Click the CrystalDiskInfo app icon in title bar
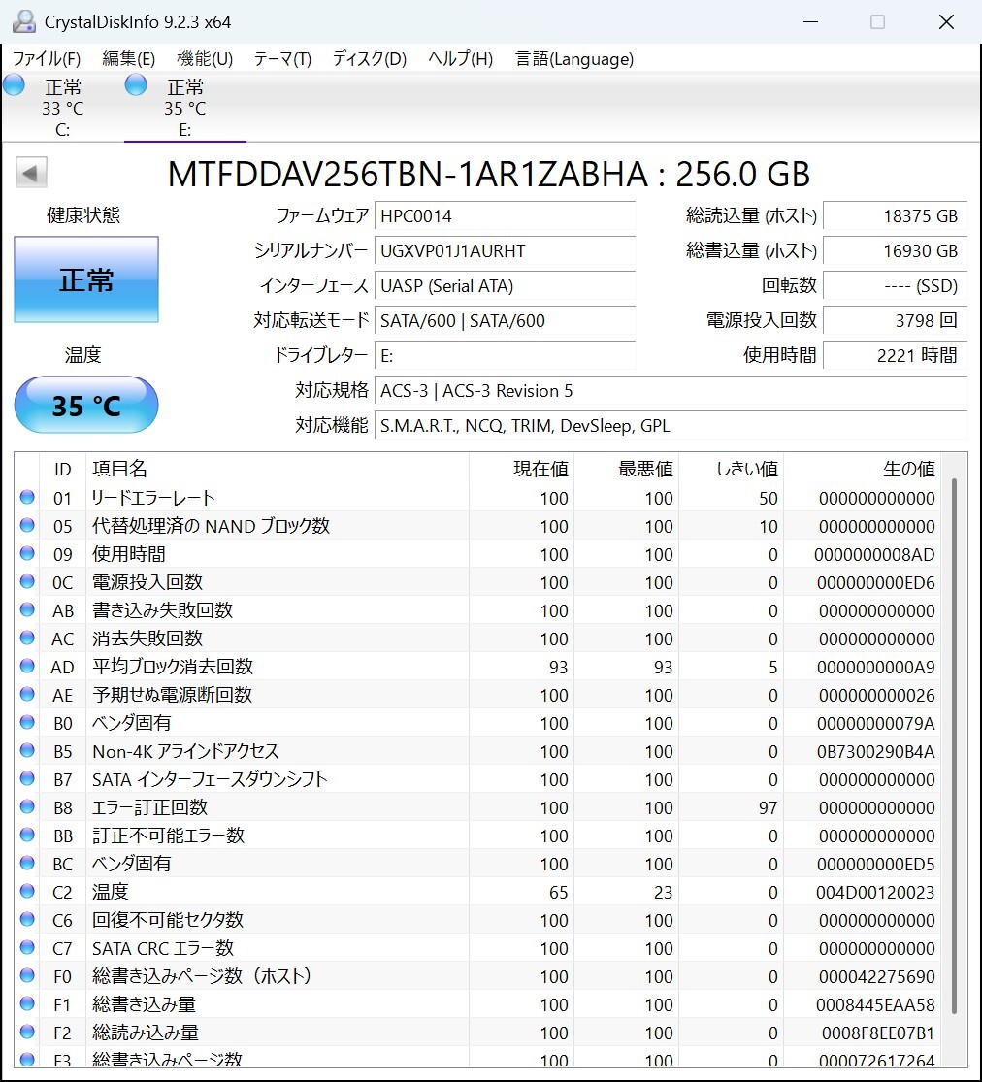The image size is (982, 1082). (24, 21)
